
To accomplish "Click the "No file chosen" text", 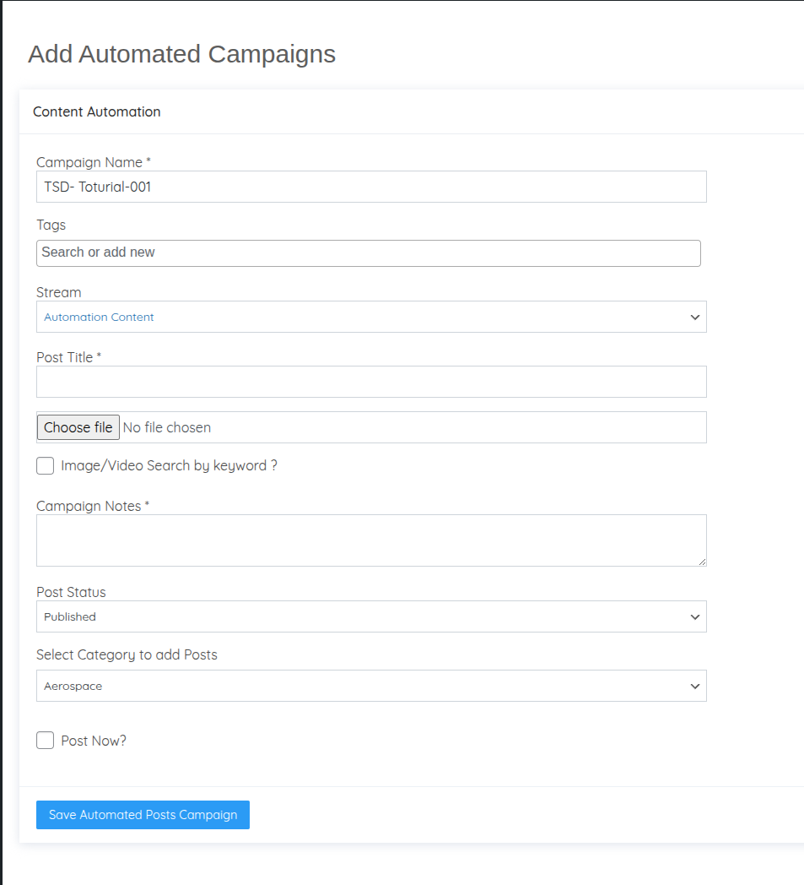I will [167, 427].
